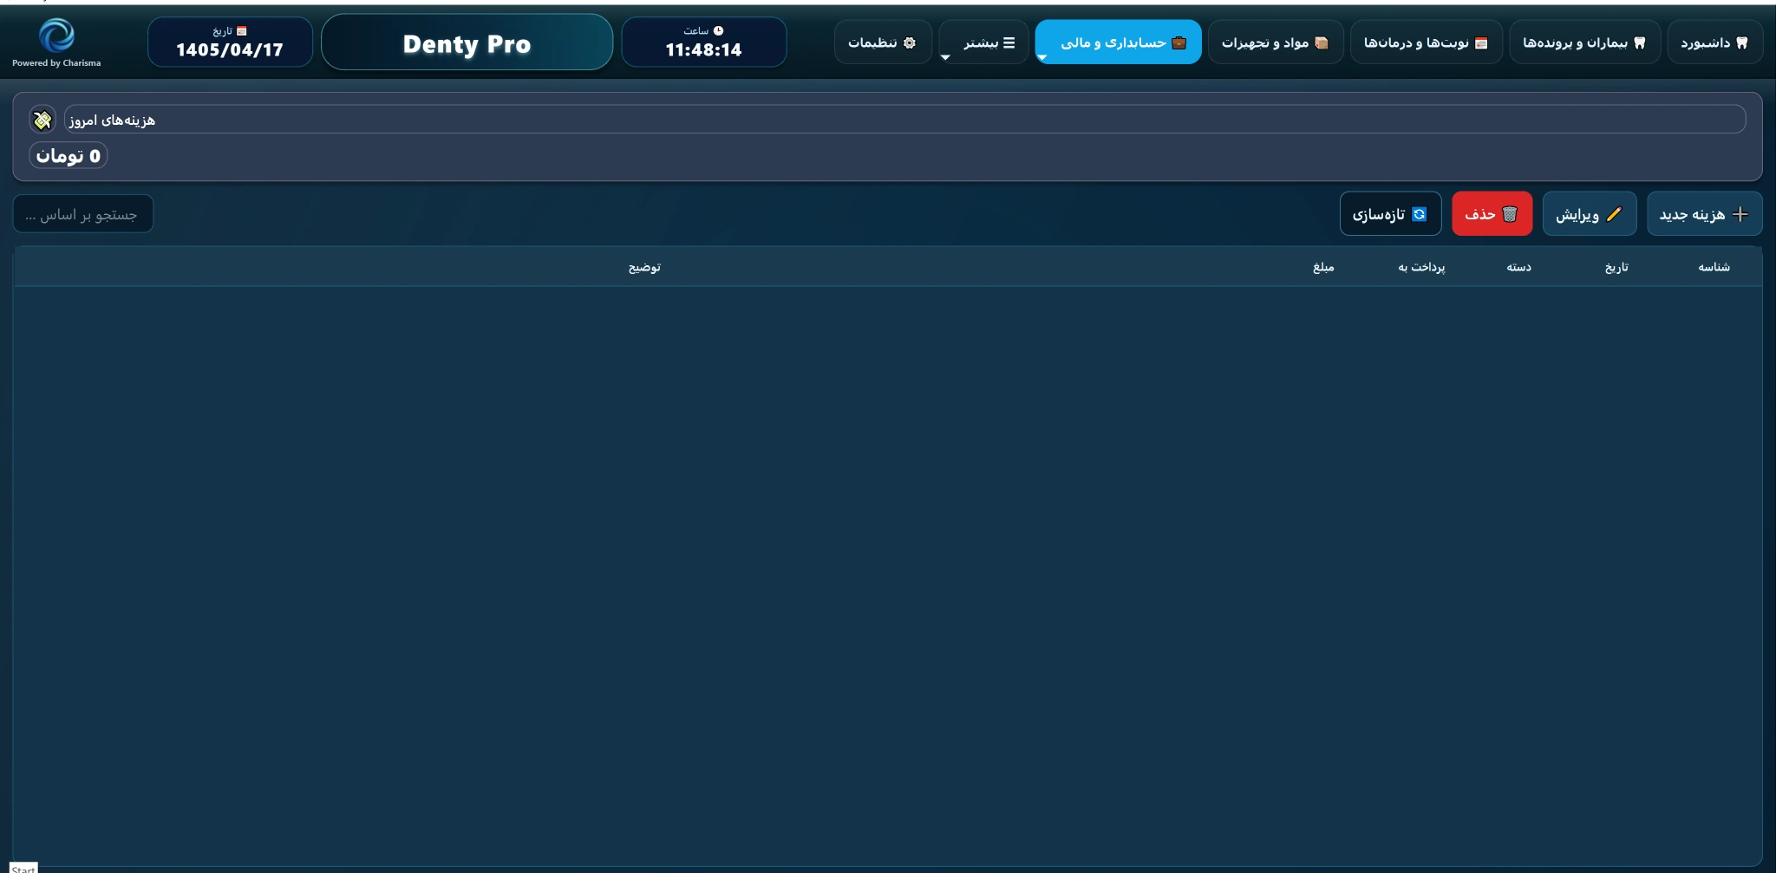Focus the جستجو بر اساس search field
This screenshot has width=1776, height=873.
(x=83, y=214)
